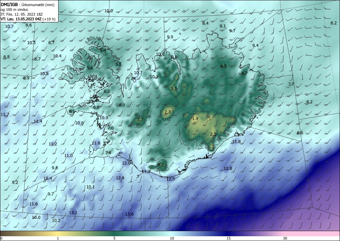
Task: Click the map value 10.4
Action: (57, 56)
